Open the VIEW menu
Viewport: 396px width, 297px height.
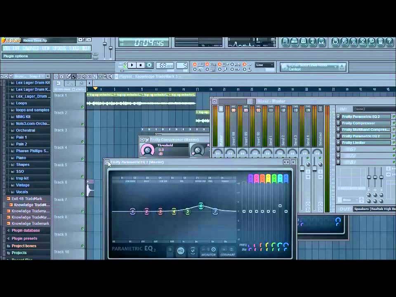46,48
